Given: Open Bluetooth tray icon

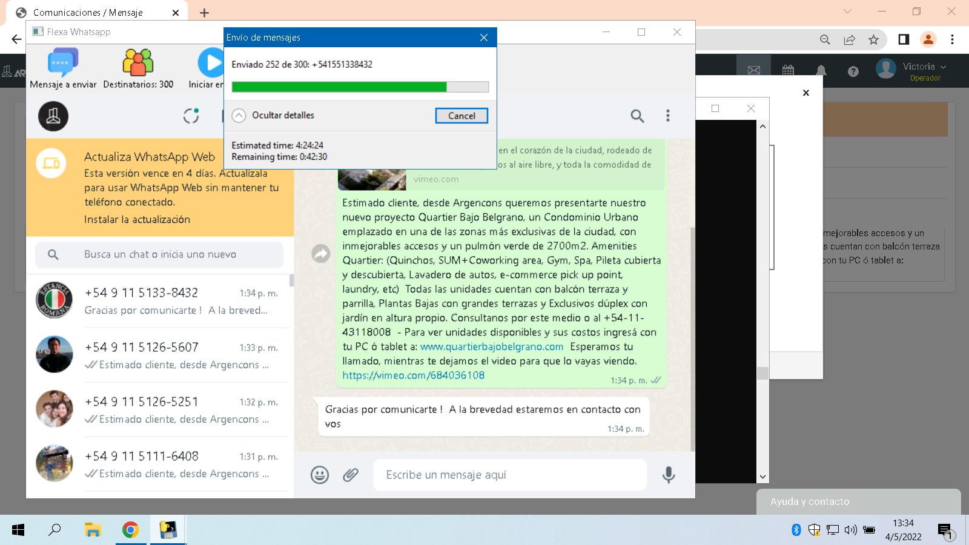Looking at the screenshot, I should (796, 530).
